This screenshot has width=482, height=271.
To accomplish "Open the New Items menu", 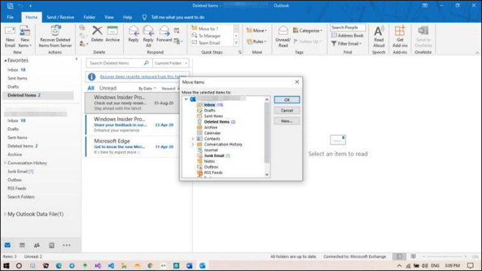I will click(25, 36).
